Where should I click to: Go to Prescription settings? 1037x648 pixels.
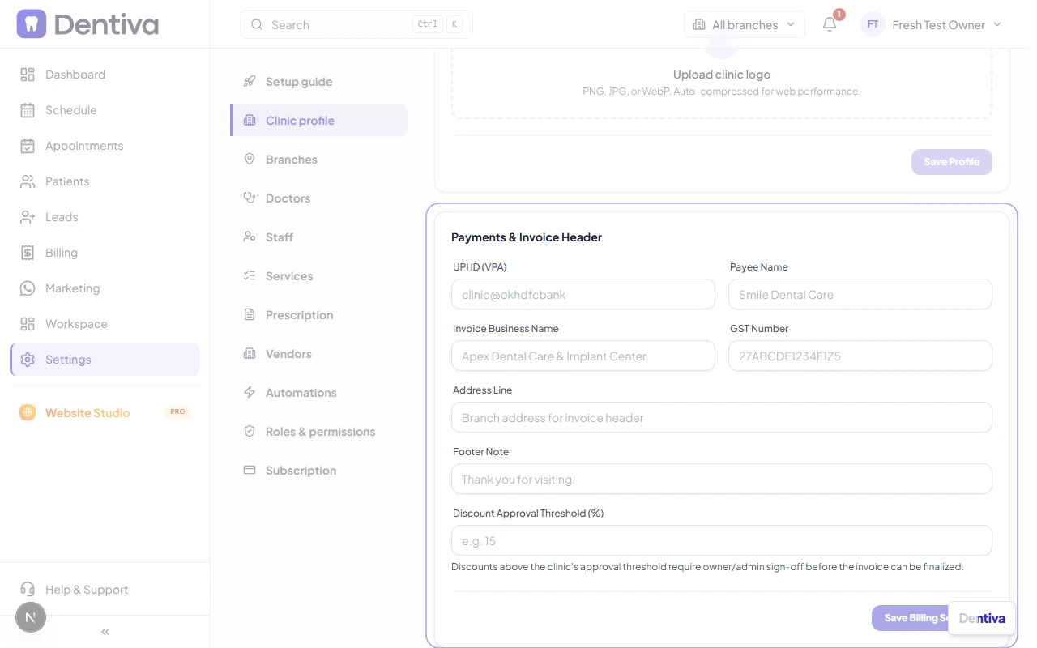(319, 315)
